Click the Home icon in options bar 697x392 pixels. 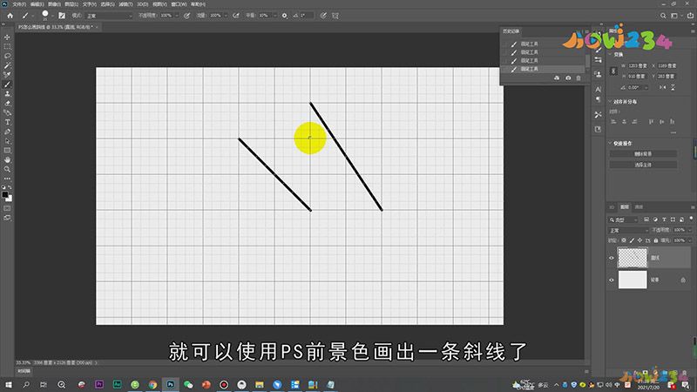[x=10, y=16]
